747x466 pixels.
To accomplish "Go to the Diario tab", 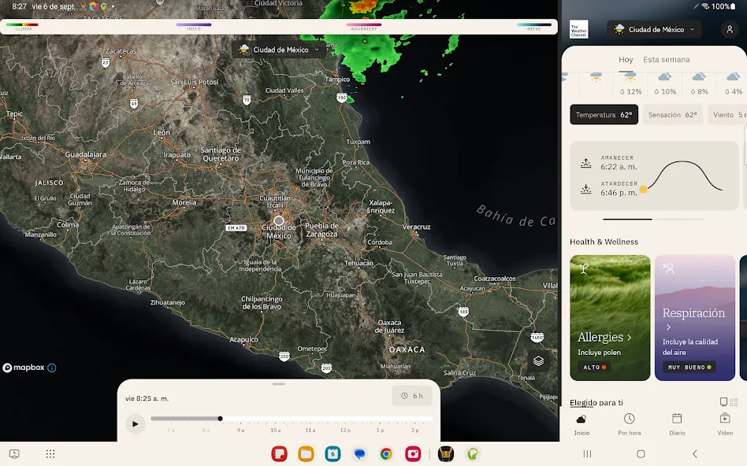I will tap(677, 424).
